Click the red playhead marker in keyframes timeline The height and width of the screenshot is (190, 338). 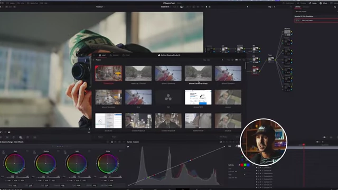[304, 145]
